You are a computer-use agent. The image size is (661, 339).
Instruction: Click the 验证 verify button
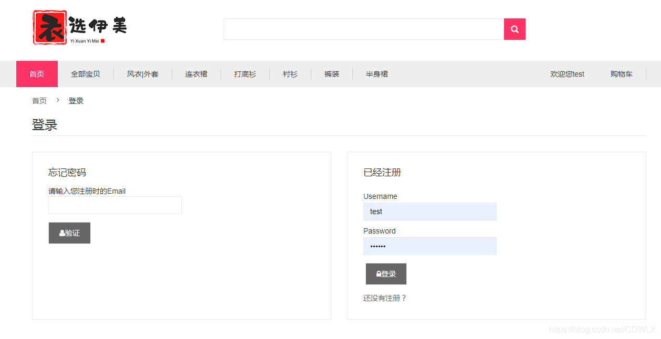[69, 233]
